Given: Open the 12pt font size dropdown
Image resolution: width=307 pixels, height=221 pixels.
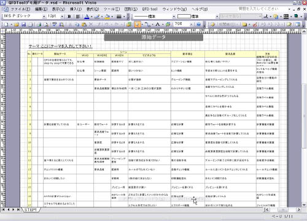Looking at the screenshot, I should (62, 17).
